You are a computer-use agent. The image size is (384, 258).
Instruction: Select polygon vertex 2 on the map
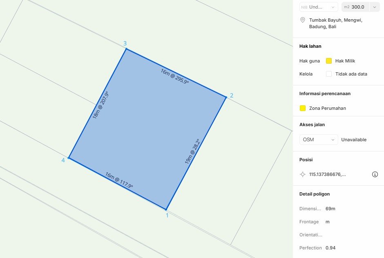pyautogui.click(x=226, y=97)
